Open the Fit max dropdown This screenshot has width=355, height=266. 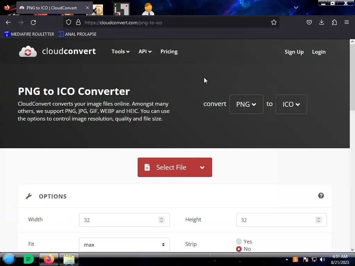(x=124, y=245)
